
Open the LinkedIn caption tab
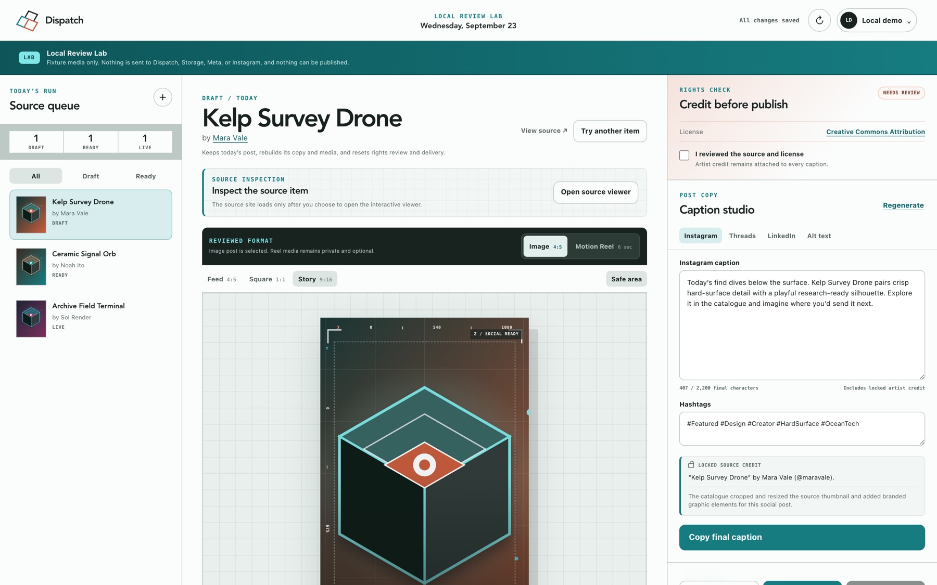tap(781, 236)
